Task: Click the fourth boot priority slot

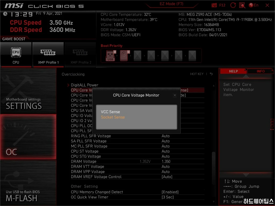Action: pyautogui.click(x=151, y=56)
